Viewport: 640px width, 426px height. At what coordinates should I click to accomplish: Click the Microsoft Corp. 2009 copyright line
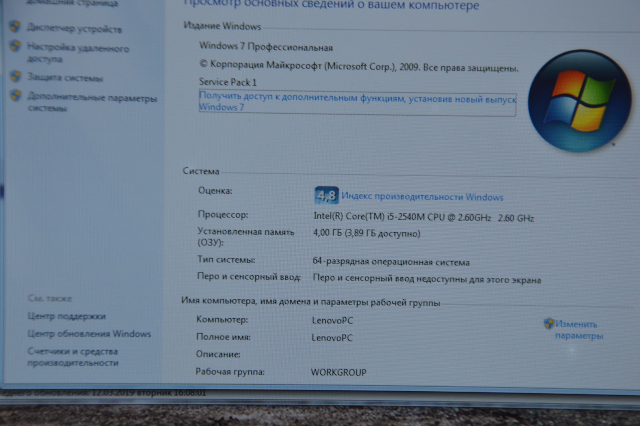click(359, 66)
